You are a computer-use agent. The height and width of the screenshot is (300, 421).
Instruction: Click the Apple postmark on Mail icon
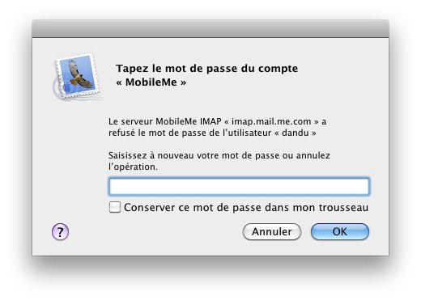pyautogui.click(x=62, y=87)
